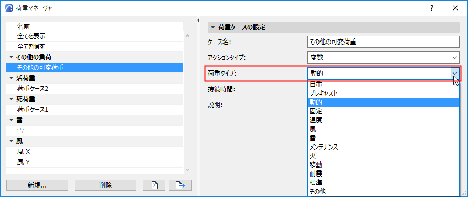Choose 固定 from the load type list
Image resolution: width=468 pixels, height=197 pixels.
coord(383,111)
